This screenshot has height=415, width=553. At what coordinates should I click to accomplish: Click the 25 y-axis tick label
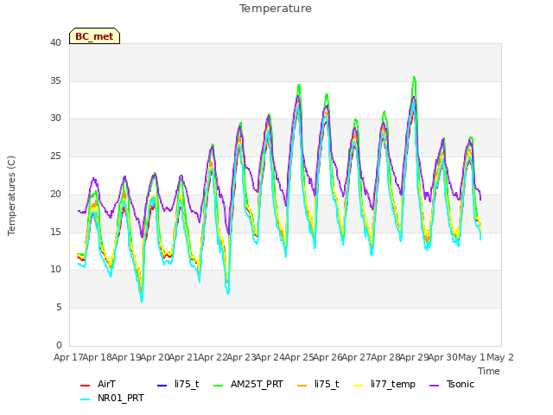(x=55, y=156)
